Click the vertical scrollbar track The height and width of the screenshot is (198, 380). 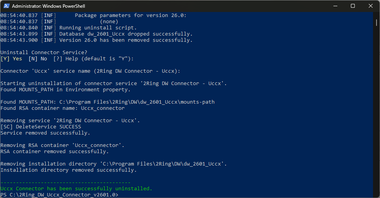pyautogui.click(x=377, y=116)
